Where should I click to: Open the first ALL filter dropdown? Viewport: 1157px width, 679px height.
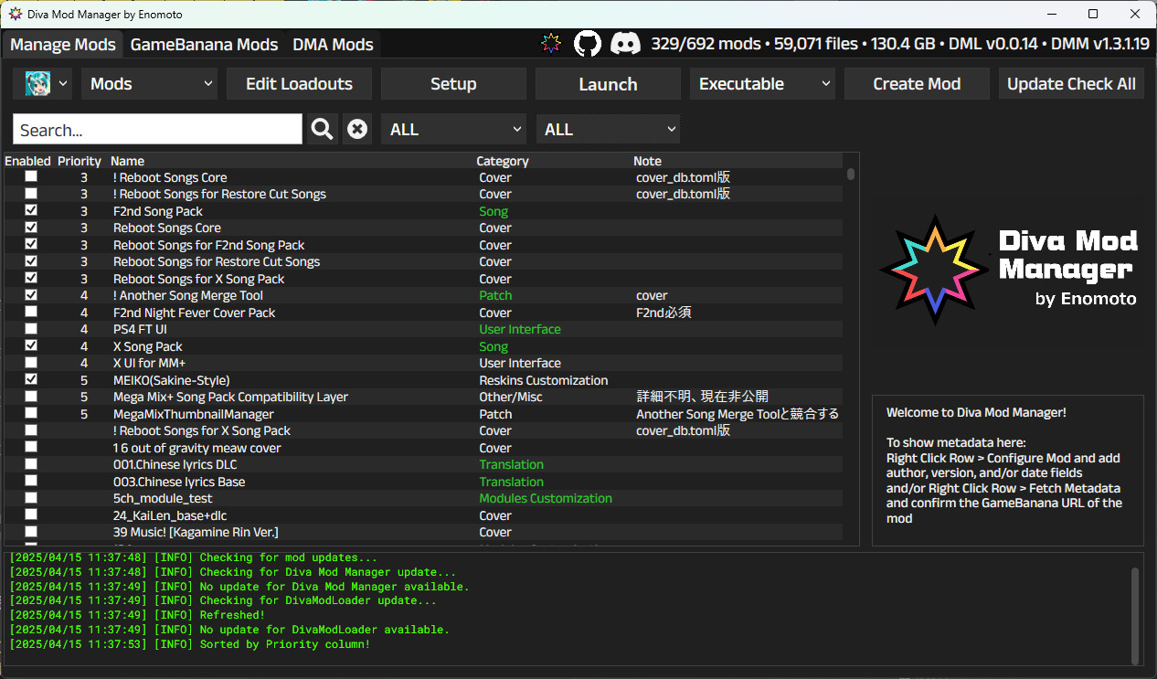pyautogui.click(x=454, y=130)
